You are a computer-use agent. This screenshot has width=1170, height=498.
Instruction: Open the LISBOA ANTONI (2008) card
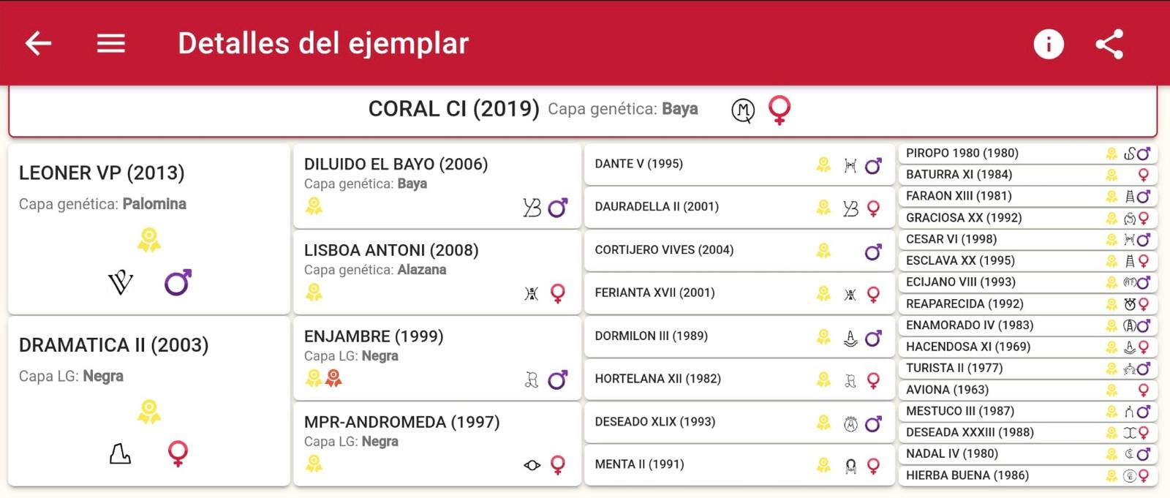click(x=437, y=272)
